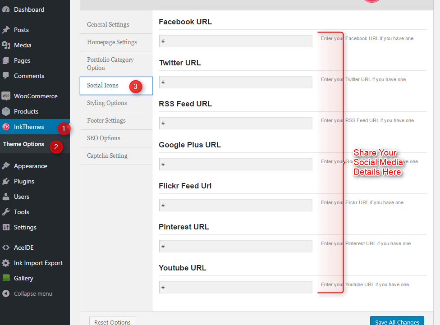Click the Appearance paintbrush icon
440x325 pixels.
(x=6, y=166)
